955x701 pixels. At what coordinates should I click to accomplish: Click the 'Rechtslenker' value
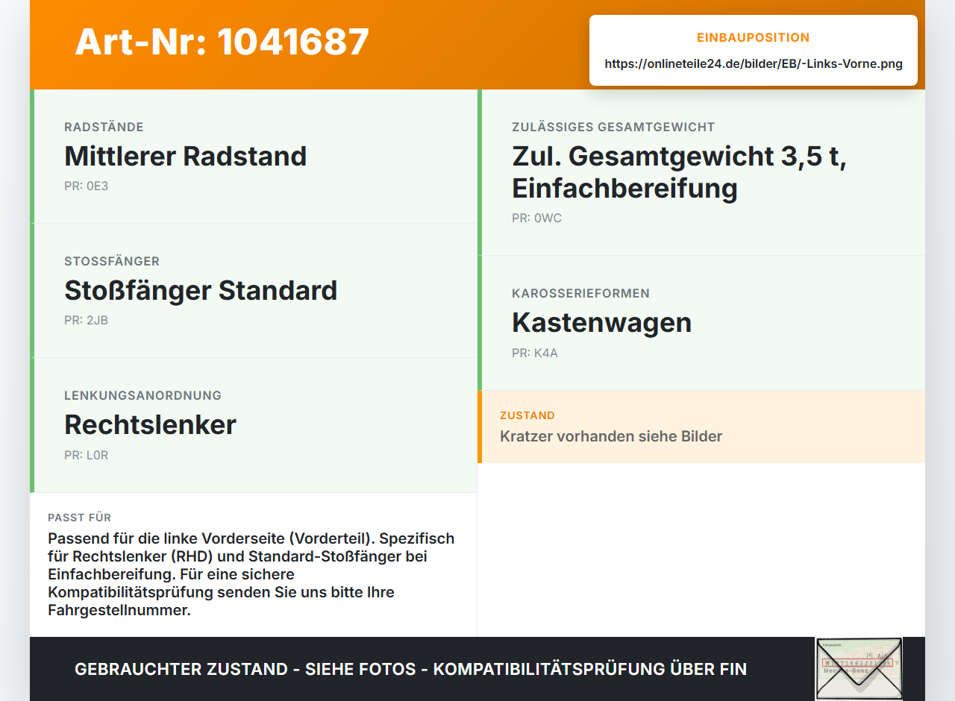tap(150, 424)
